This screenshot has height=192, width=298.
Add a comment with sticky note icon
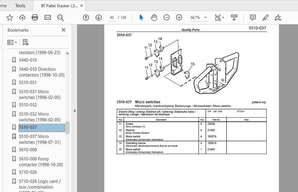[x=253, y=18]
